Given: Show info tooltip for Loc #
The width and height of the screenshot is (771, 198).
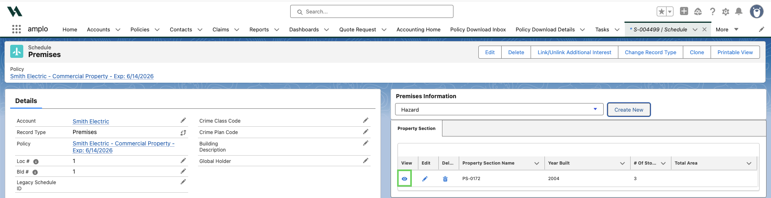Looking at the screenshot, I should click(36, 162).
